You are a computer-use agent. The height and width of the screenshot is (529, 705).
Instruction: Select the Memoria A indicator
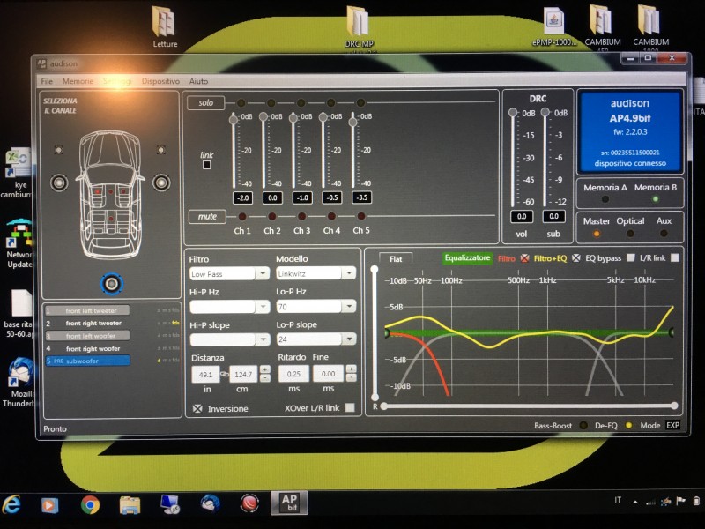point(605,199)
